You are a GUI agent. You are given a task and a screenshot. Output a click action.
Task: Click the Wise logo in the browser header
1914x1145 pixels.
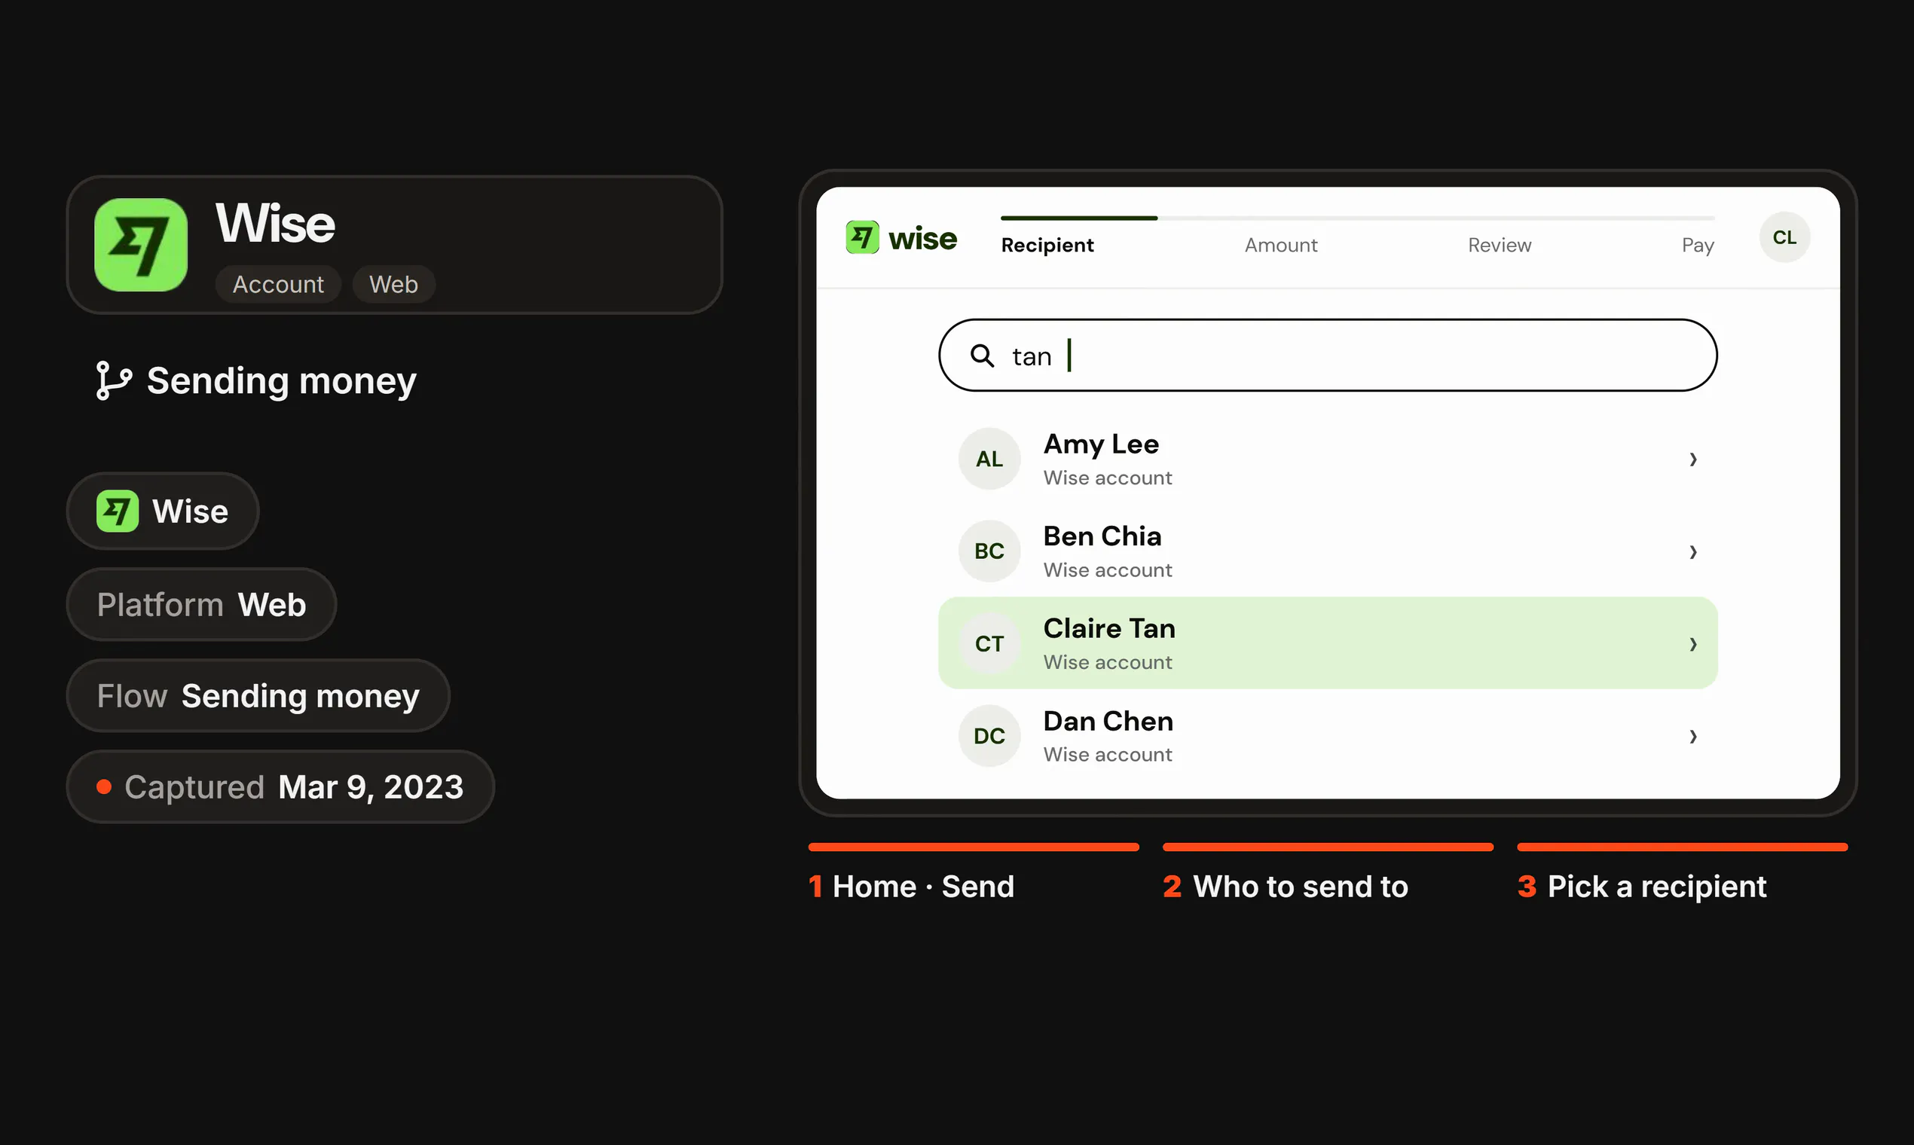[900, 237]
